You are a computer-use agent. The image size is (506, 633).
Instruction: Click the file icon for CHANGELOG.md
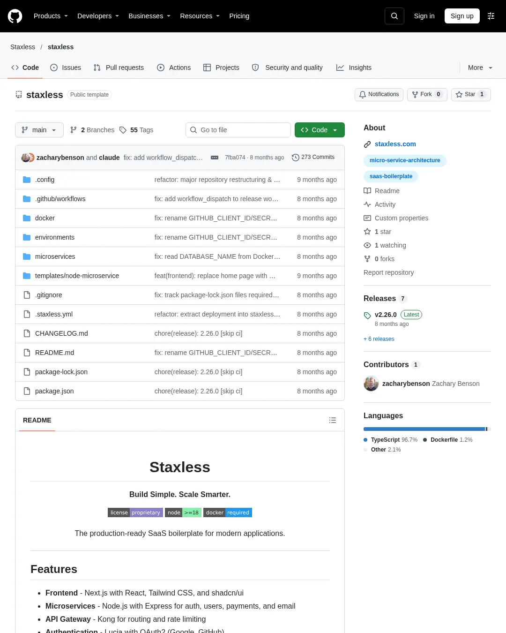click(x=27, y=333)
